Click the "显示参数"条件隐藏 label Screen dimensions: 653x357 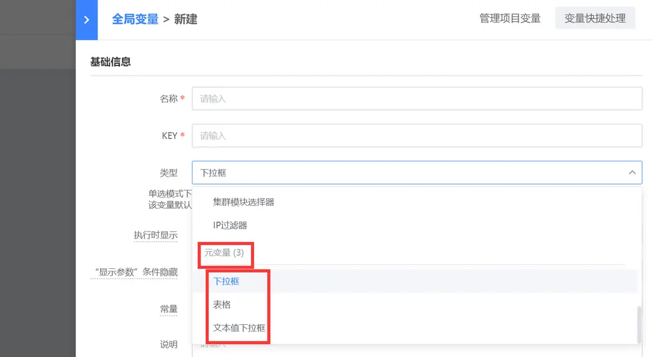coord(134,272)
